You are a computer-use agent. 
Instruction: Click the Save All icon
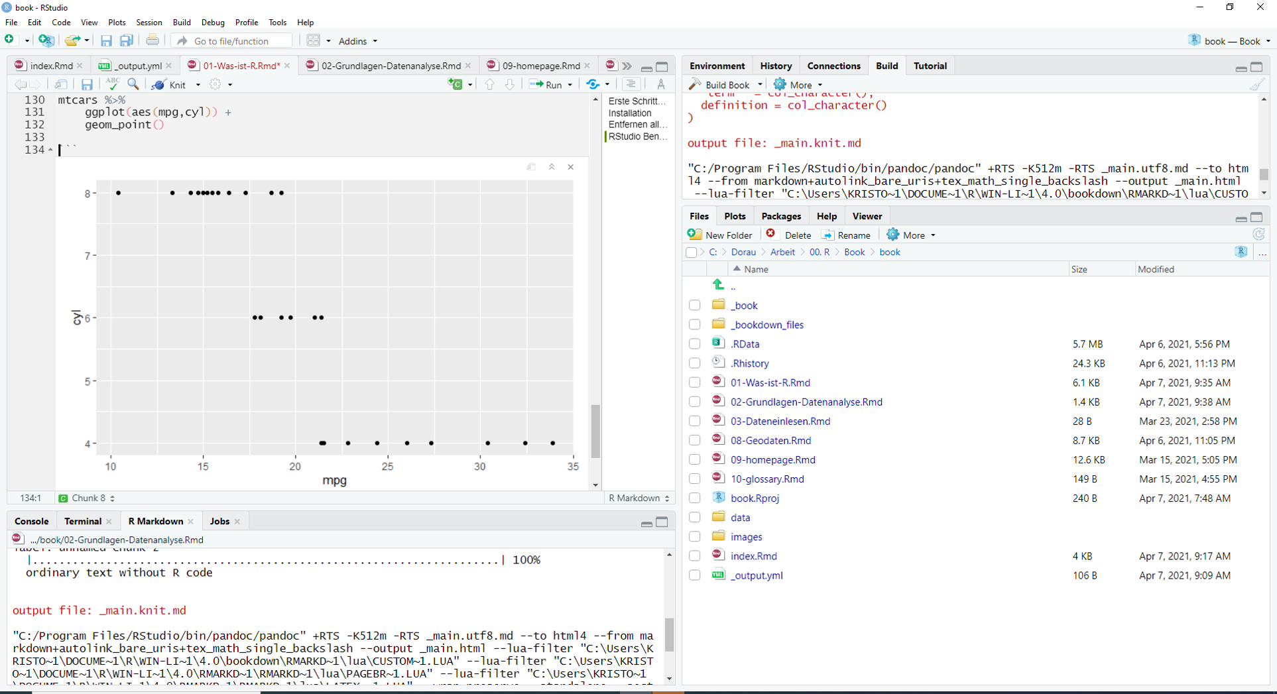point(126,40)
